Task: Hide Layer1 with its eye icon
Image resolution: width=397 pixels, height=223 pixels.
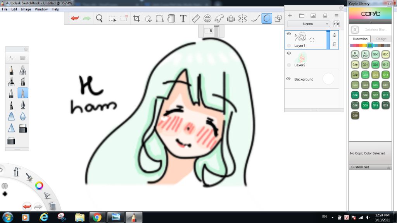Action: 288,34
